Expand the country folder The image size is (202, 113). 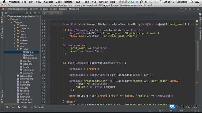15,34
